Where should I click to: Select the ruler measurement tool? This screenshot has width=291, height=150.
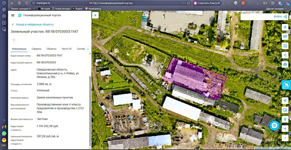[285, 37]
